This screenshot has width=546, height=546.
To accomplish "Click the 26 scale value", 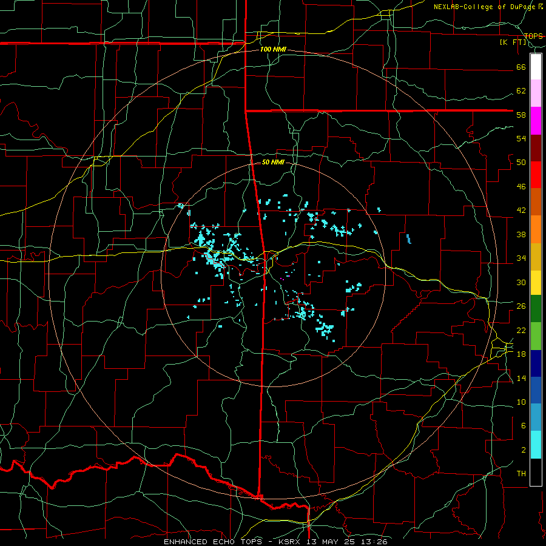I will click(x=521, y=306).
